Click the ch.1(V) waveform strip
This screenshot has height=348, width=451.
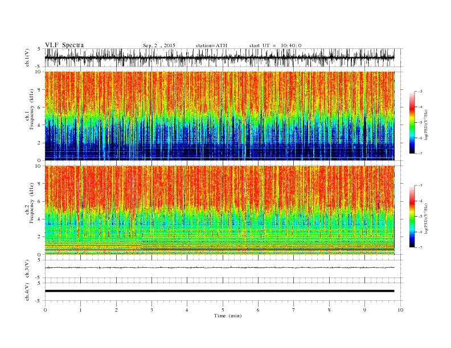[x=219, y=57]
